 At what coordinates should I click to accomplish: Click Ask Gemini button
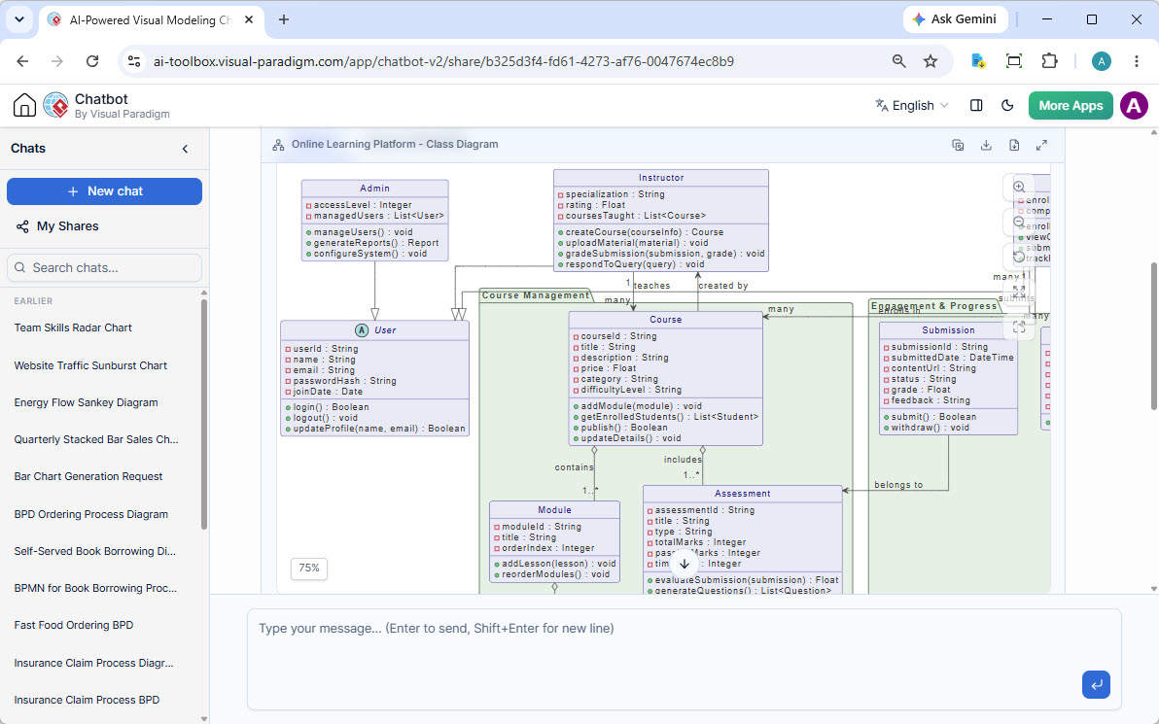(x=957, y=19)
